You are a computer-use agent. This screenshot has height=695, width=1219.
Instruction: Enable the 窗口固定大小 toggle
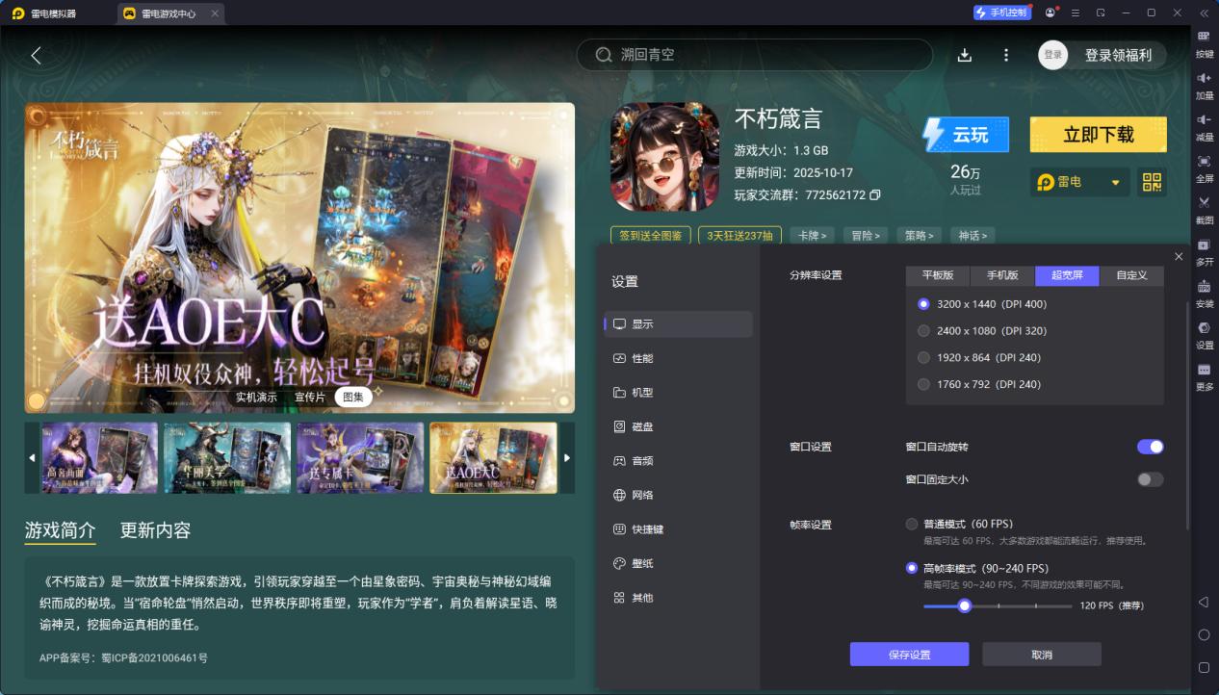[1149, 478]
